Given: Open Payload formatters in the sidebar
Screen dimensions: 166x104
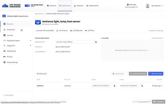Looking at the screenshot, I should (x=13, y=40).
